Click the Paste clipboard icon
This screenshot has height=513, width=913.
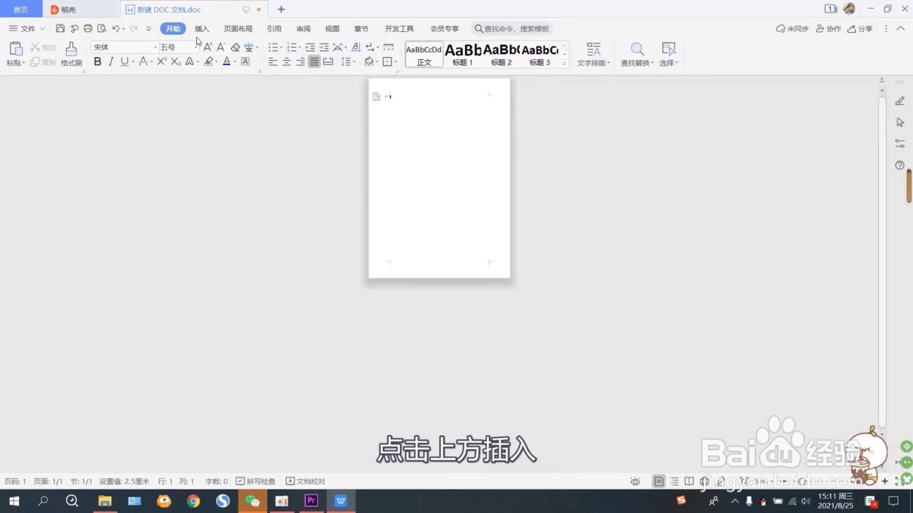[x=15, y=49]
